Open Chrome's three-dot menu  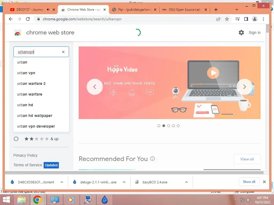pos(263,19)
